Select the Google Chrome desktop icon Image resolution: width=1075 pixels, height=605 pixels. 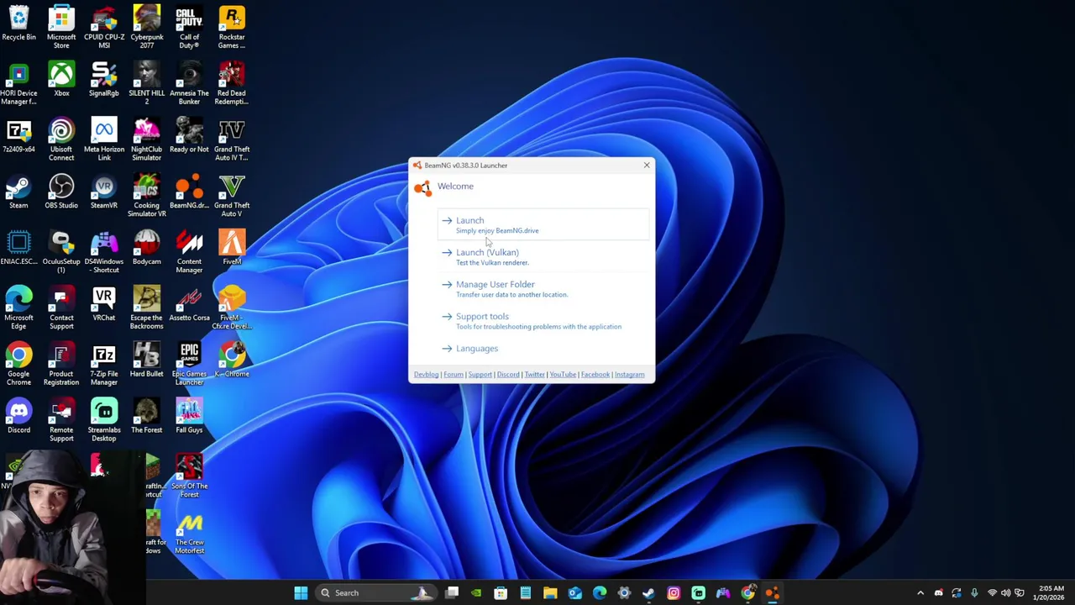[x=18, y=365]
